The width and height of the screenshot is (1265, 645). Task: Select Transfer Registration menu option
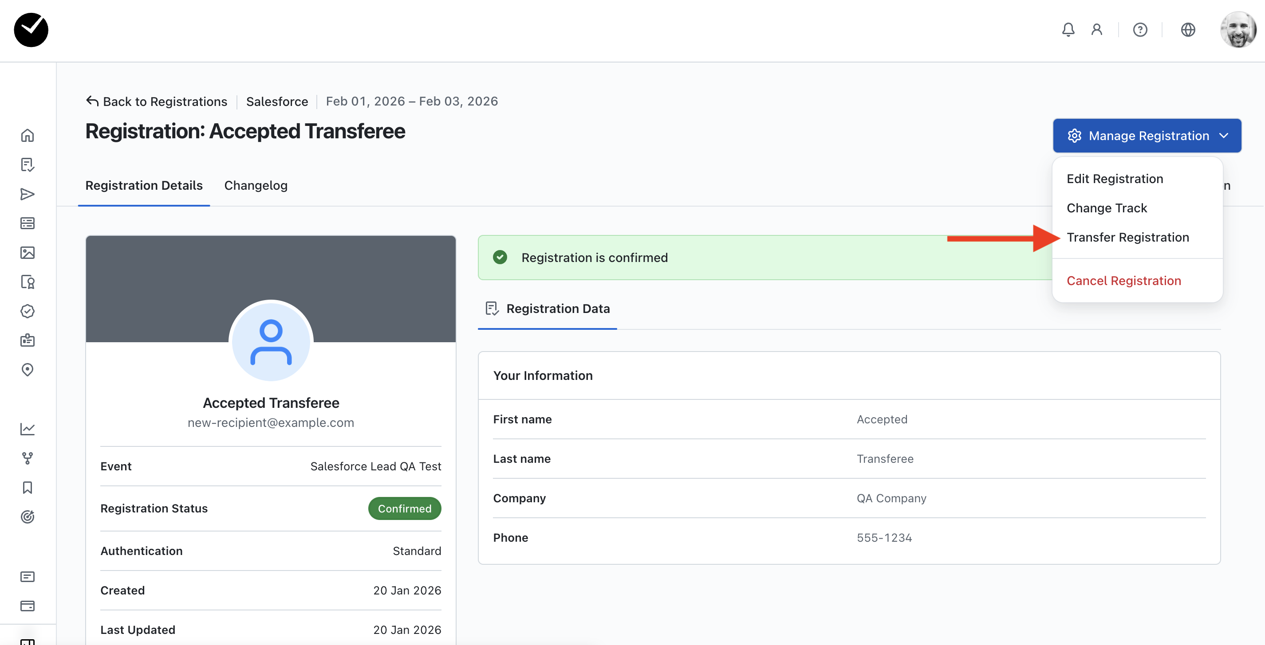pyautogui.click(x=1127, y=238)
